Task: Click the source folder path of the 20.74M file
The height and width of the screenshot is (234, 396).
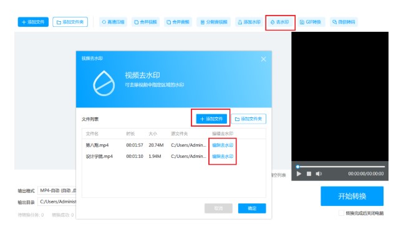Action: tap(188, 145)
